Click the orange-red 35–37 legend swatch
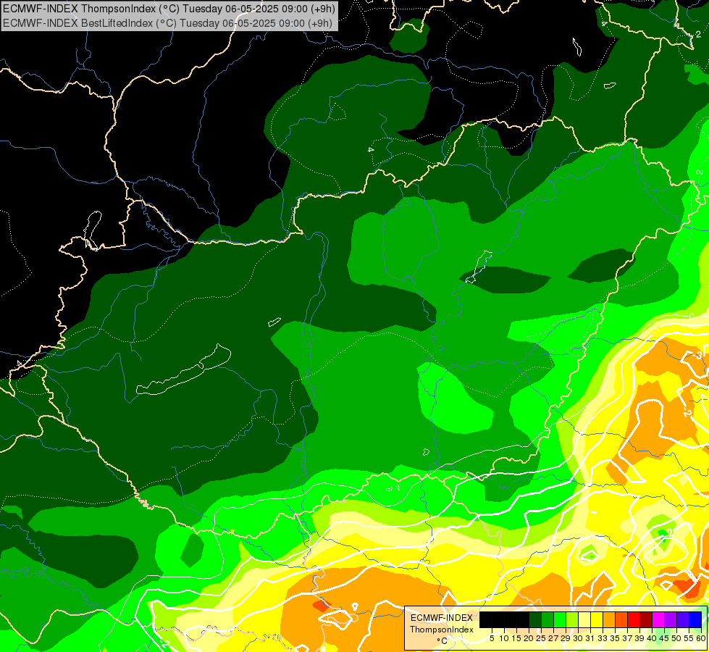The width and height of the screenshot is (709, 652). pos(621,619)
